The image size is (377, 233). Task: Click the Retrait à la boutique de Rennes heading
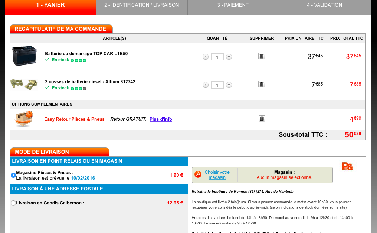point(243,191)
